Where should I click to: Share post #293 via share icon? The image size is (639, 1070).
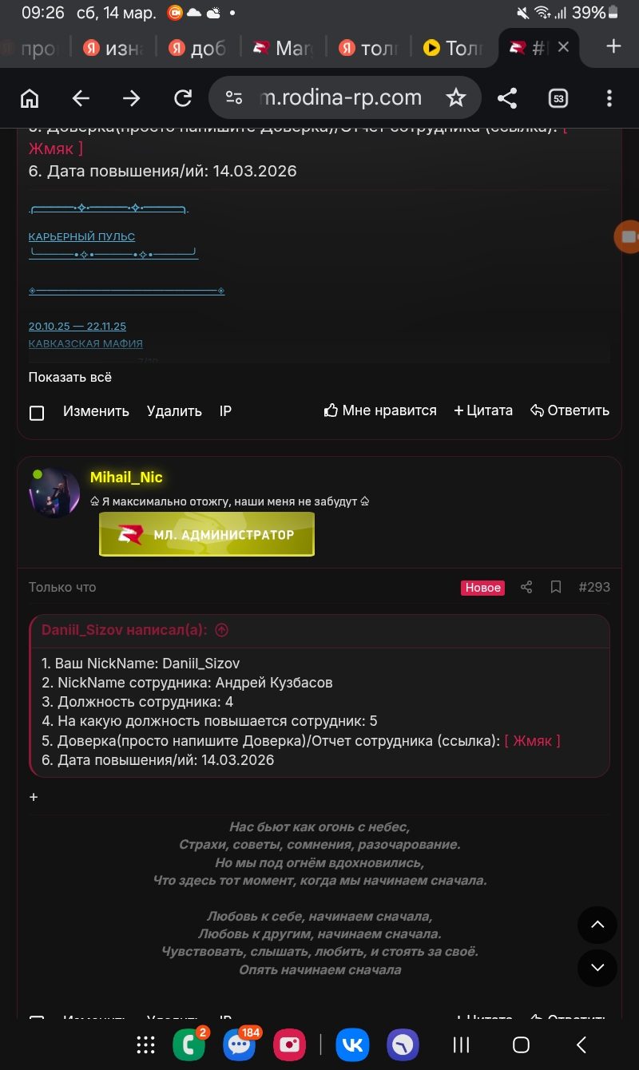coord(526,587)
